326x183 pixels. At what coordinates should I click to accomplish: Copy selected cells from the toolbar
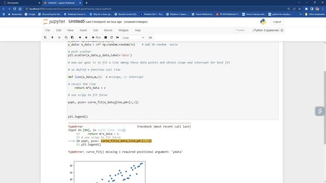point(66,38)
